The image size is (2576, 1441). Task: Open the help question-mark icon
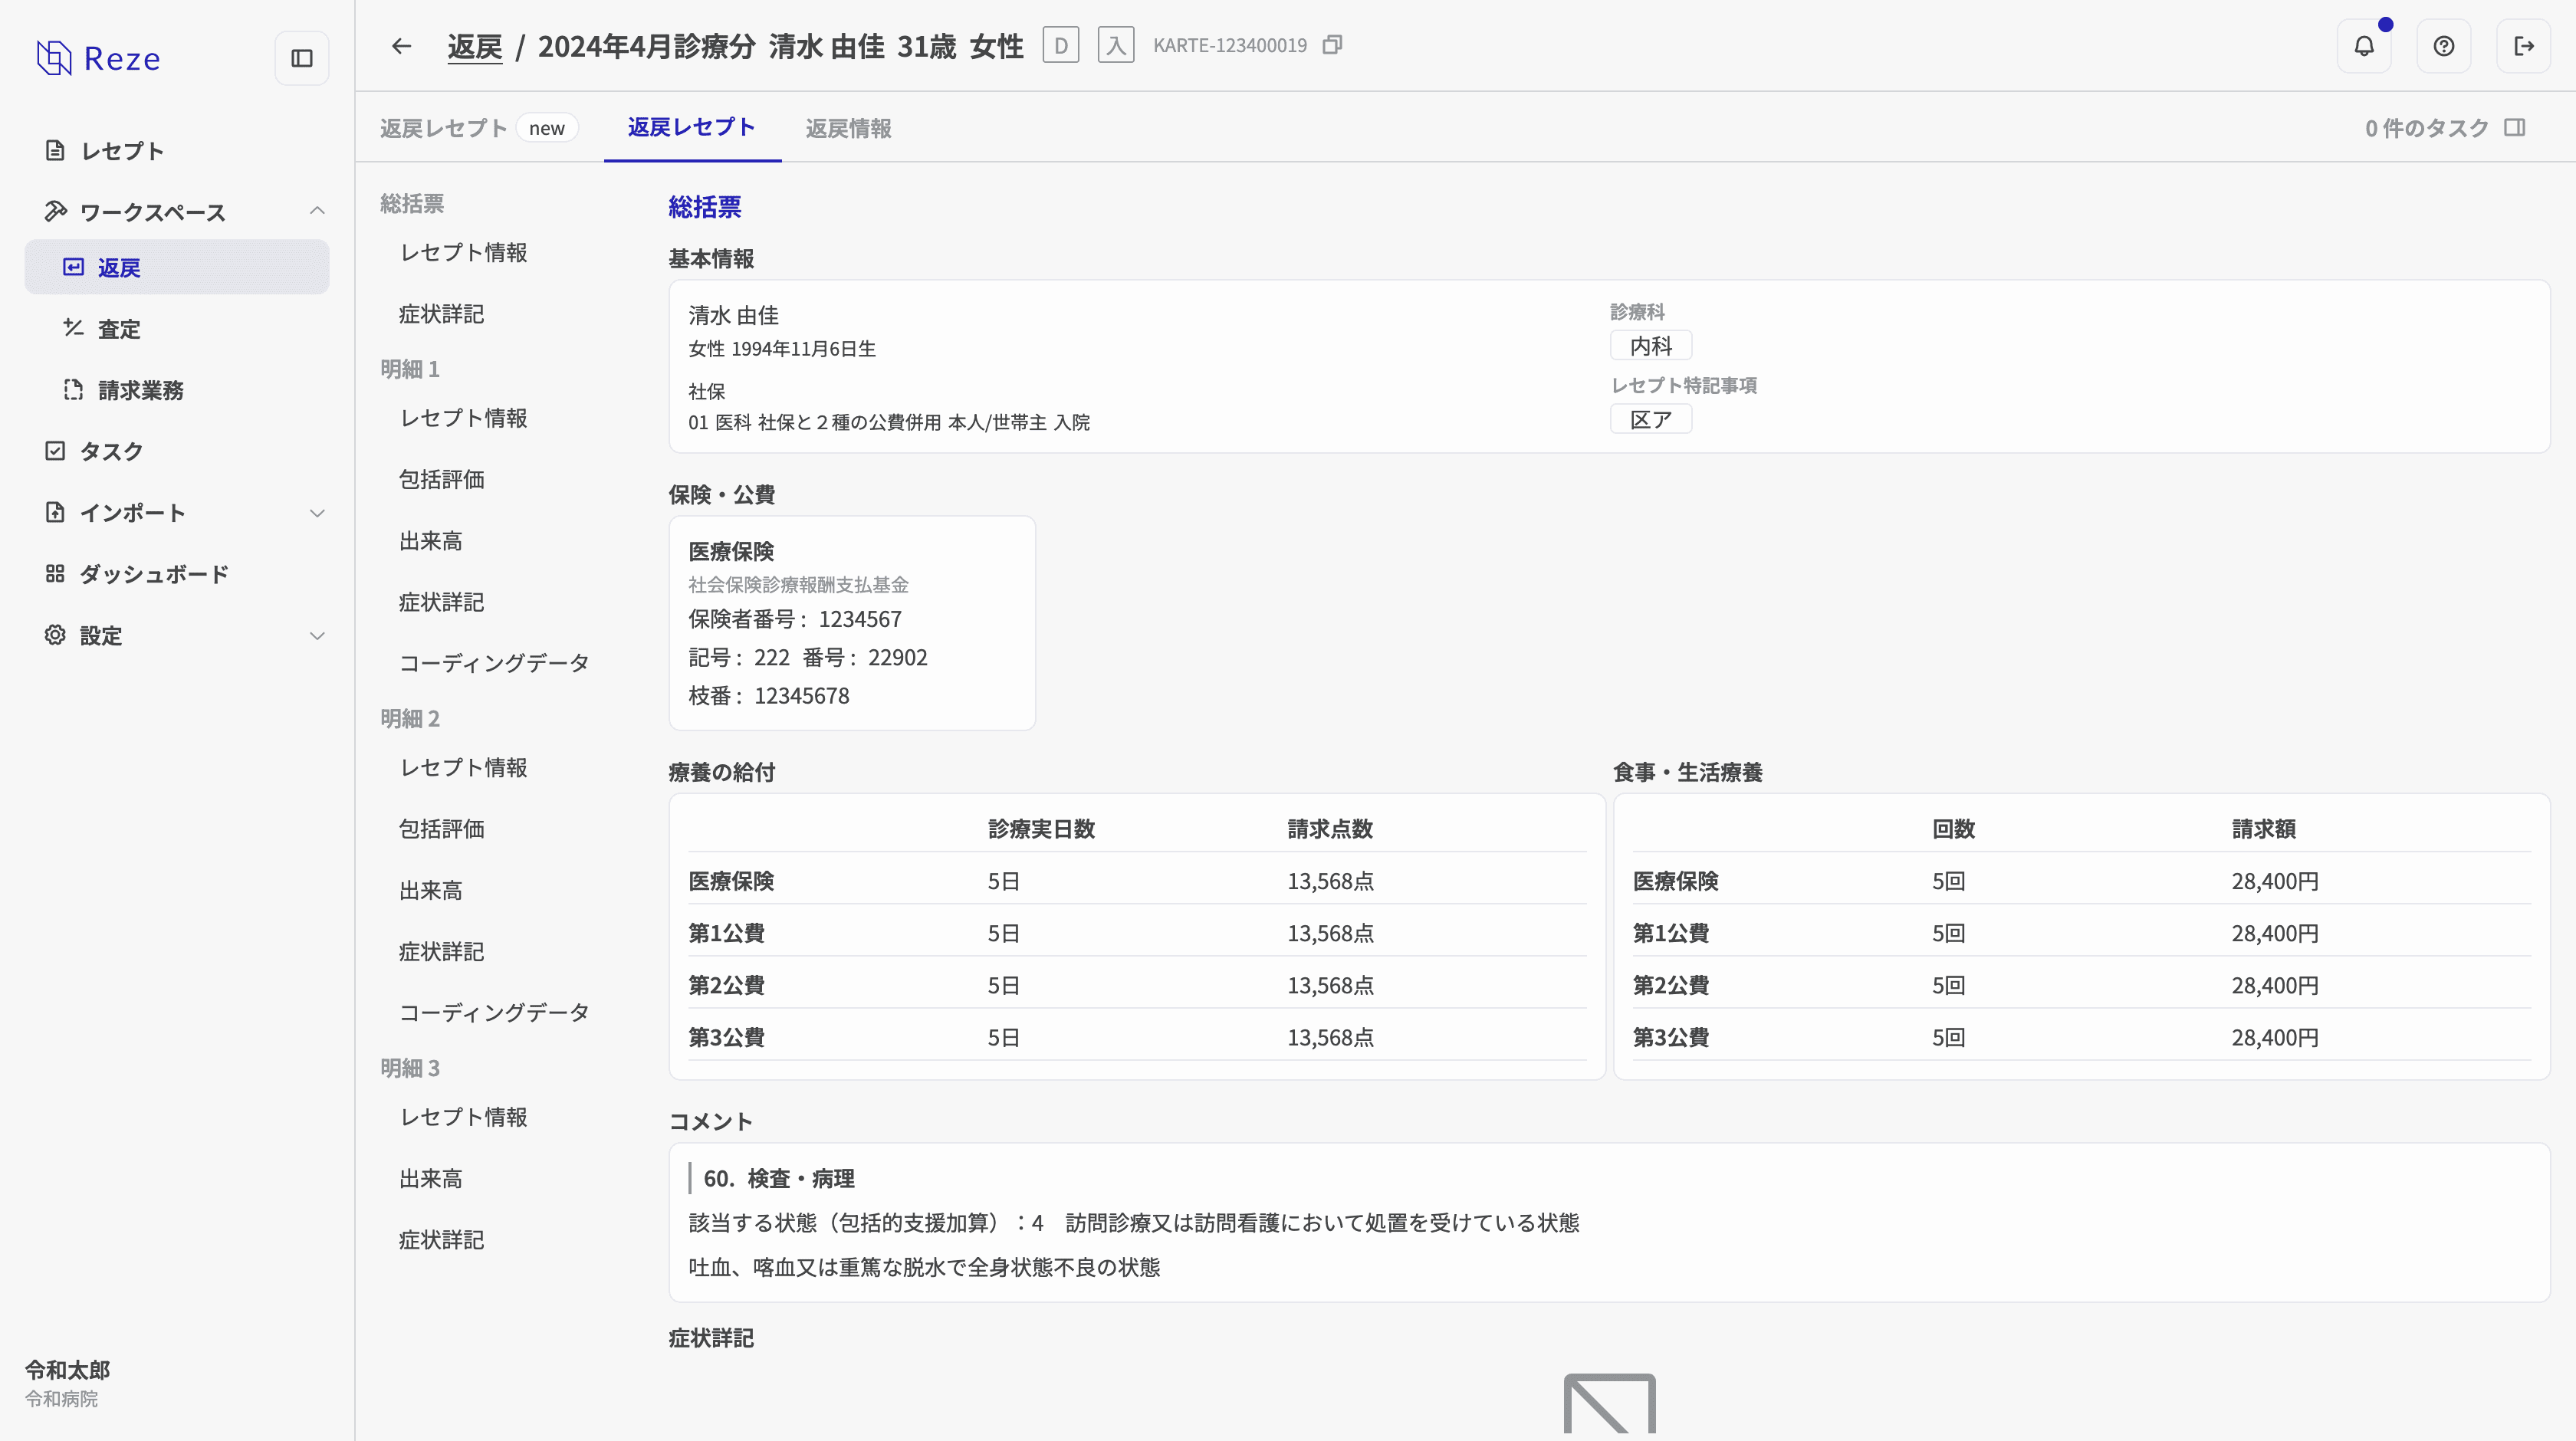(x=2444, y=46)
